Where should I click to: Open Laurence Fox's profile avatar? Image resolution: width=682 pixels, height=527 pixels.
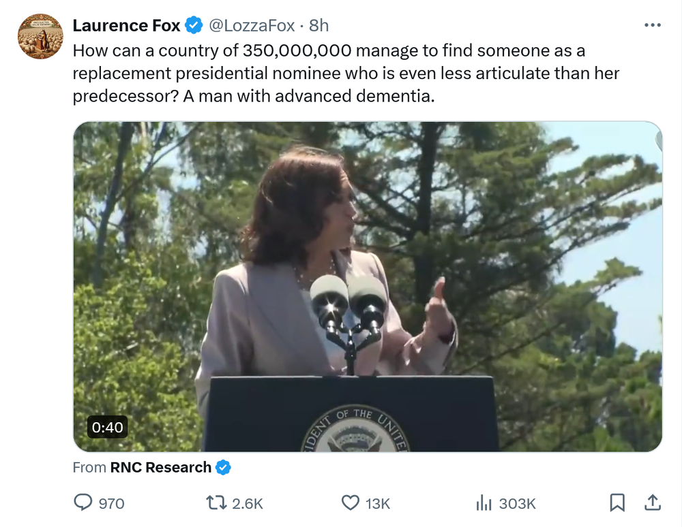tap(40, 36)
